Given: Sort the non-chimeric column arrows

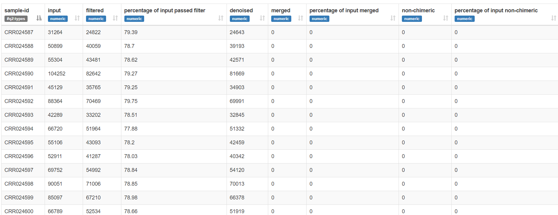Looking at the screenshot, I should click(445, 18).
